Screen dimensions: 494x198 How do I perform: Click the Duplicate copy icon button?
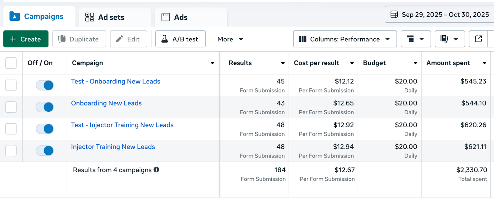pos(79,39)
